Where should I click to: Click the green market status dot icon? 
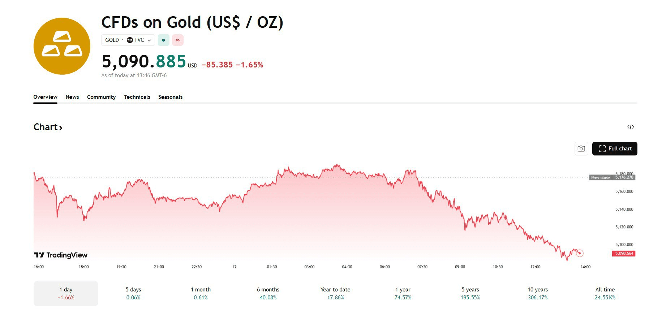tap(163, 40)
